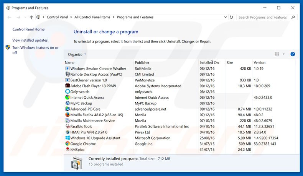Select the Adobe Systems Incorporated cell

(158, 86)
